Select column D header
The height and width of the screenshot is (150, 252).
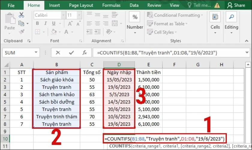119,64
